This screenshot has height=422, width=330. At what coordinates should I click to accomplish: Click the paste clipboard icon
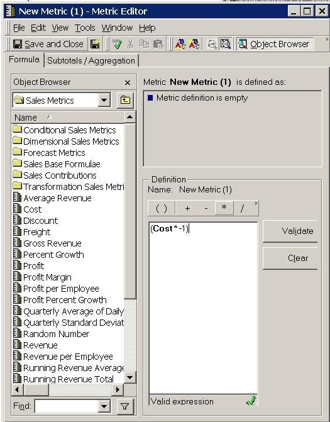pos(158,44)
